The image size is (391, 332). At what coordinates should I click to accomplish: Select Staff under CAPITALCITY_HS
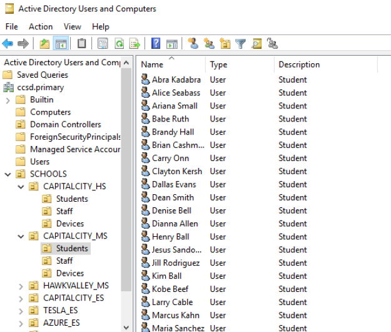64,211
